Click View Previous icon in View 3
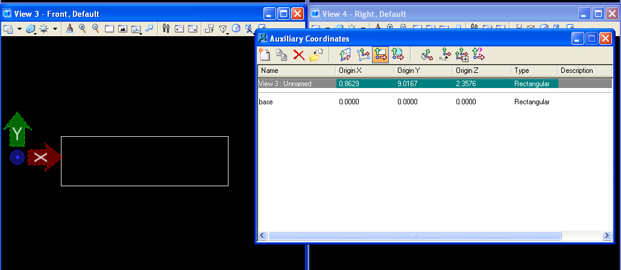 [x=180, y=29]
